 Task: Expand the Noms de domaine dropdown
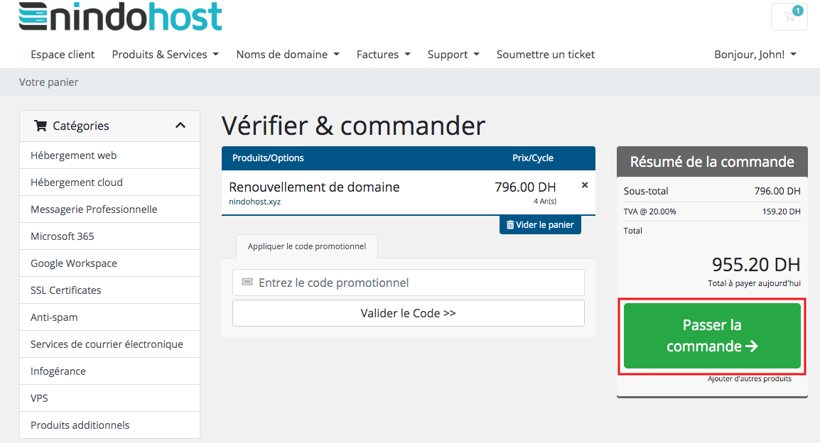pyautogui.click(x=288, y=55)
